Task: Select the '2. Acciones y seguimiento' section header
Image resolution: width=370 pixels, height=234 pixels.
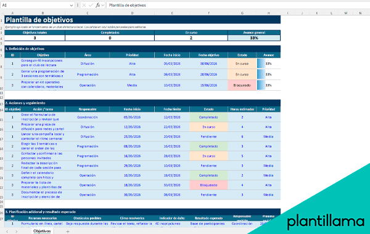Action: (142, 103)
